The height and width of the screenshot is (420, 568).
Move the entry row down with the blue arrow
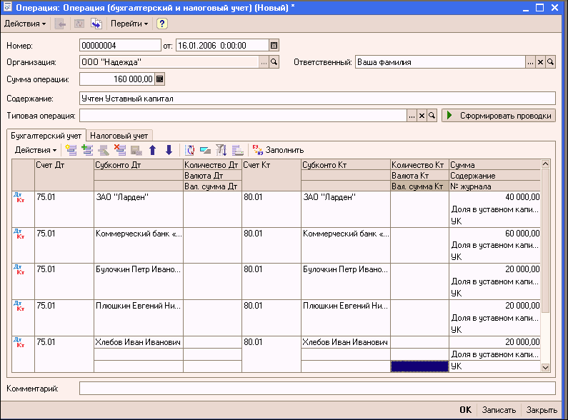[x=169, y=150]
